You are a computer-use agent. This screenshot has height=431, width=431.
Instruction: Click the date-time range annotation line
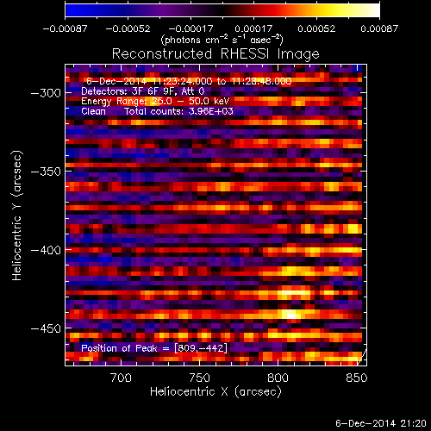click(189, 81)
